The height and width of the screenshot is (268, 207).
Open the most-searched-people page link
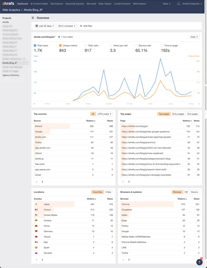[146, 137]
